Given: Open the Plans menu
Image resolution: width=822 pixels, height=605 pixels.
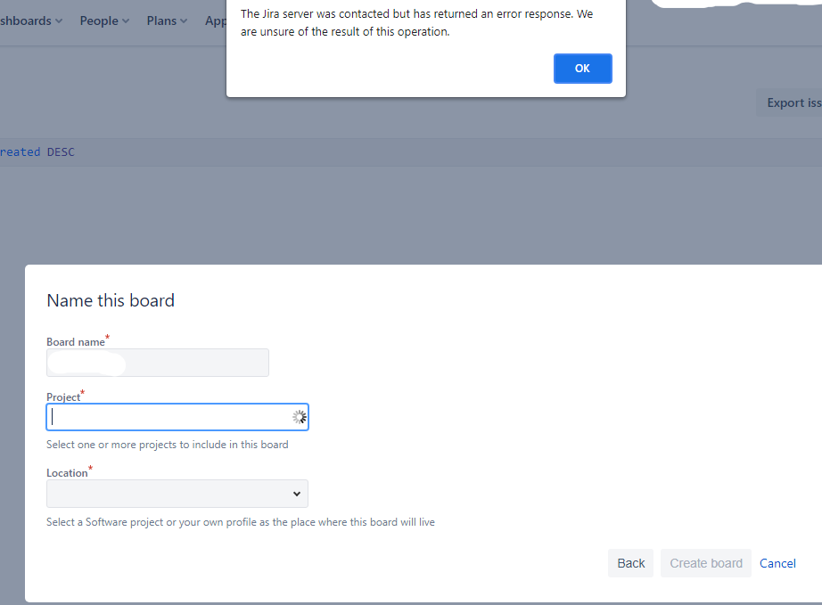Looking at the screenshot, I should [167, 21].
